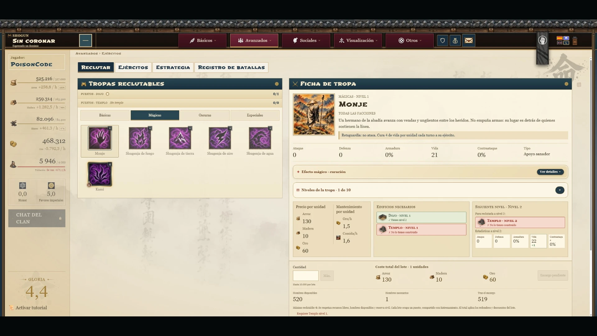Open the Registro de batallas tab
The width and height of the screenshot is (597, 336).
click(231, 68)
